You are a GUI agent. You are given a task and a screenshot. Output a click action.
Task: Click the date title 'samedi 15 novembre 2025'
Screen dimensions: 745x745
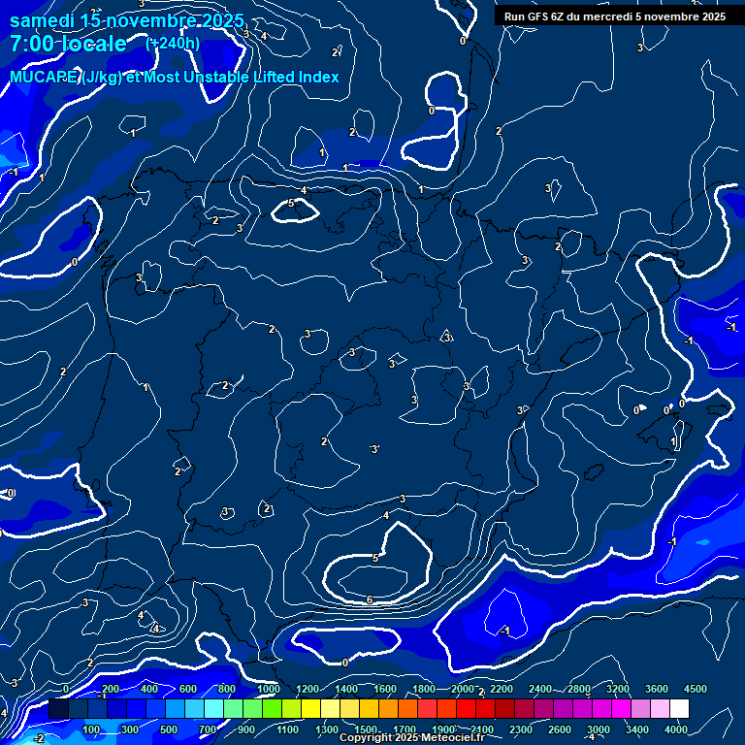pyautogui.click(x=127, y=21)
